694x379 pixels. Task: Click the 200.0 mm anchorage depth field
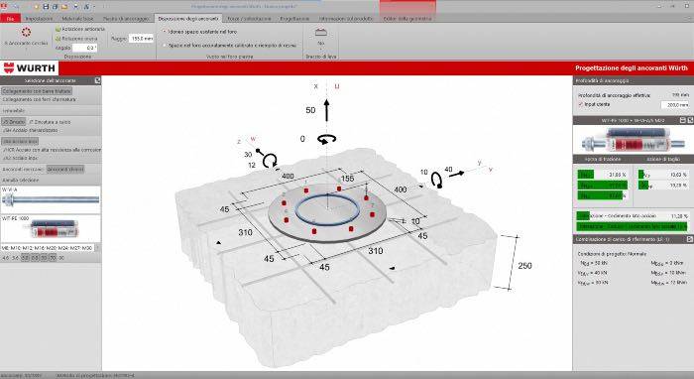[675, 105]
